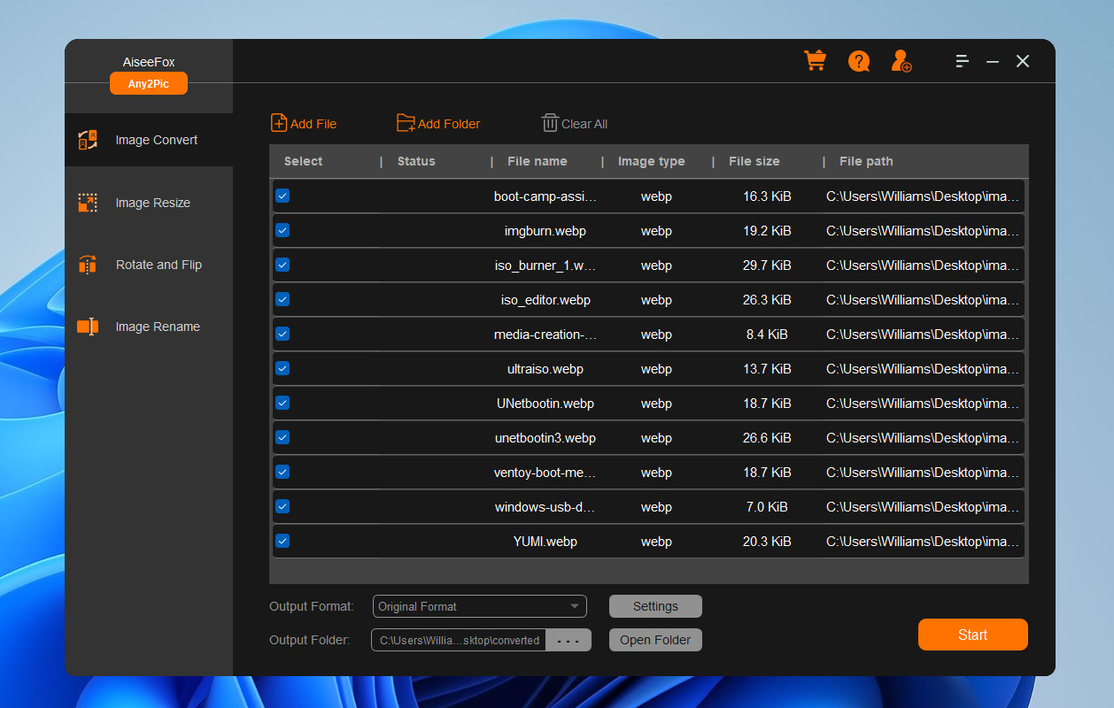Click the Image Rename sidebar icon
1114x708 pixels.
pos(88,327)
